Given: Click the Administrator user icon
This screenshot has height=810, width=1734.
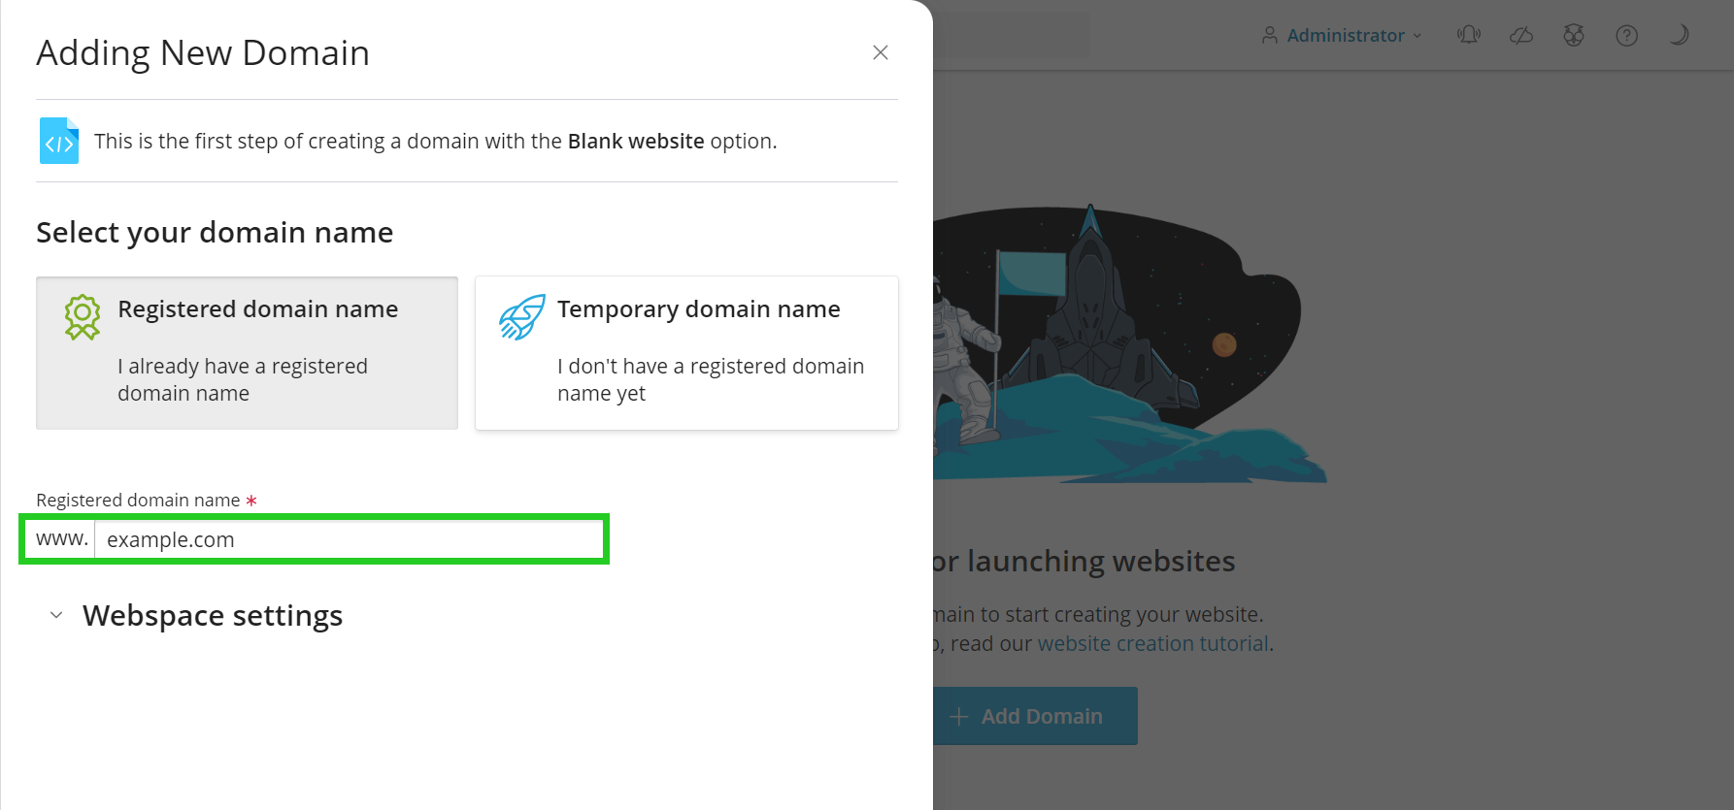Looking at the screenshot, I should (1270, 35).
